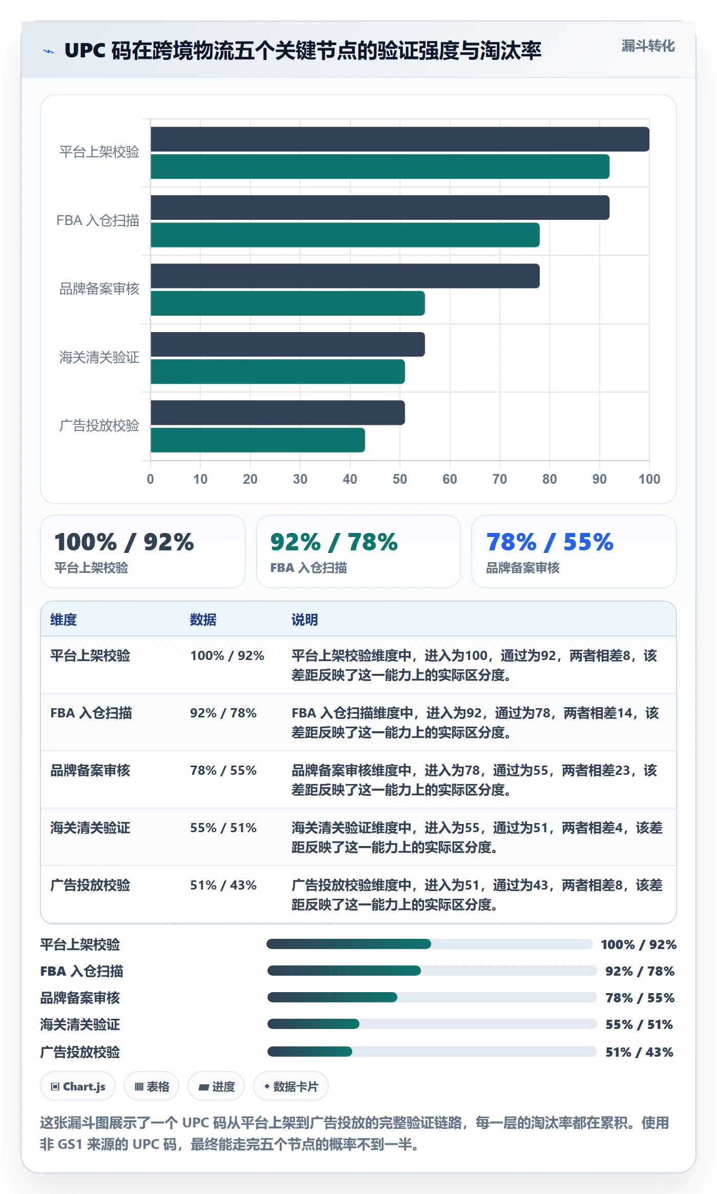This screenshot has width=717, height=1194.
Task: Click the FBA 入仓扫描 cell in the table
Action: pyautogui.click(x=91, y=713)
